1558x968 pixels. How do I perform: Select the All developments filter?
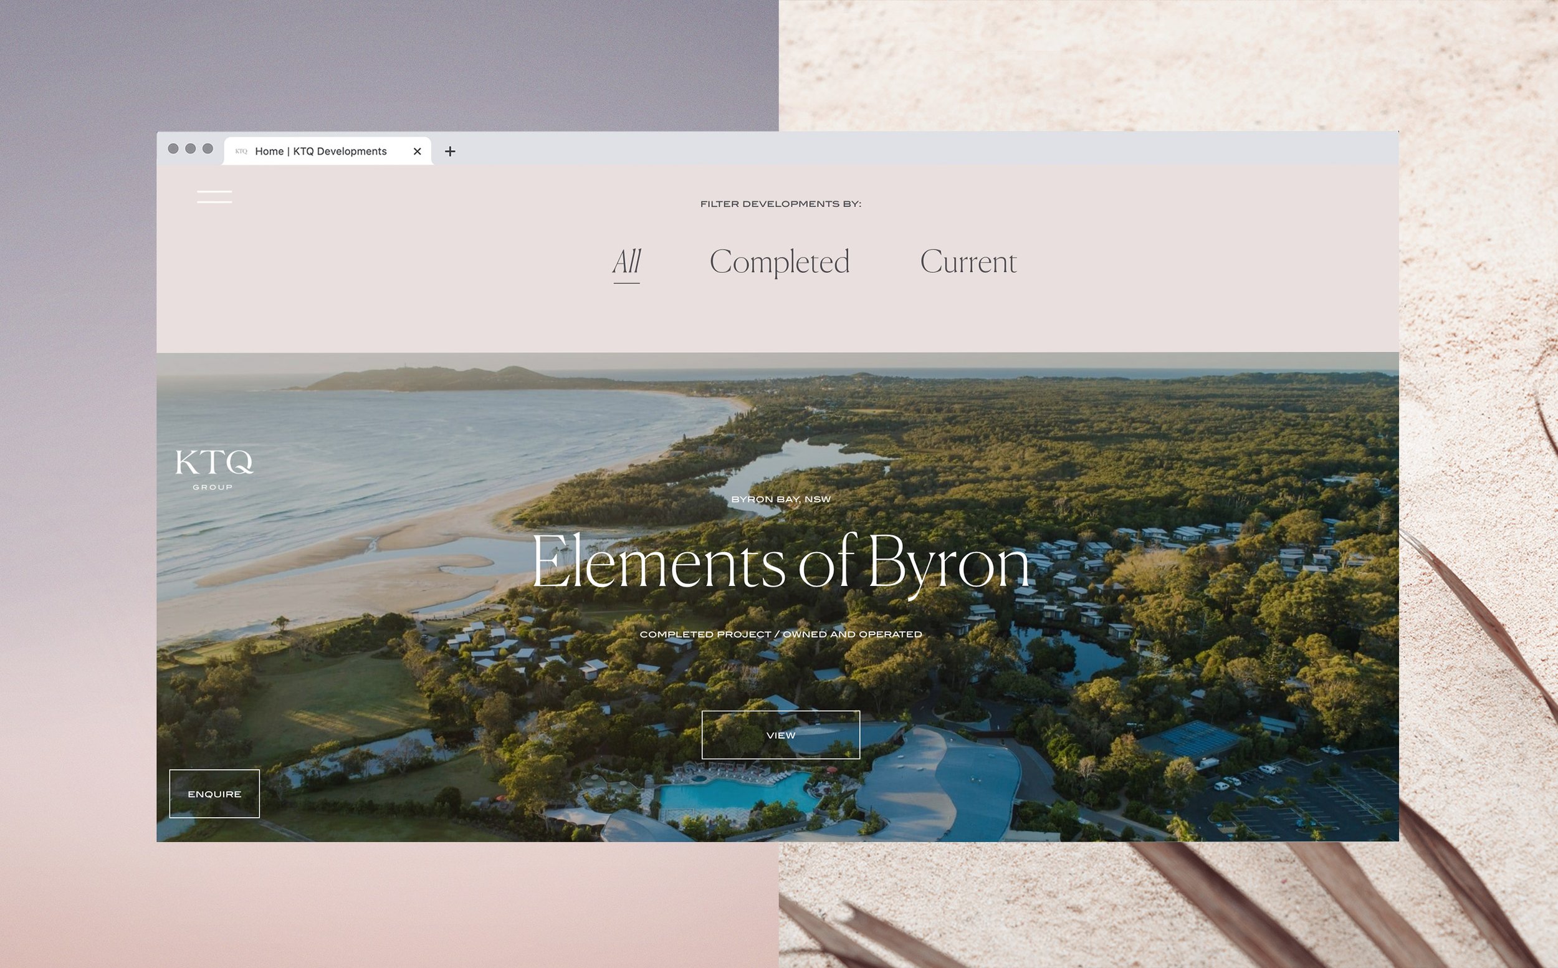(x=626, y=262)
